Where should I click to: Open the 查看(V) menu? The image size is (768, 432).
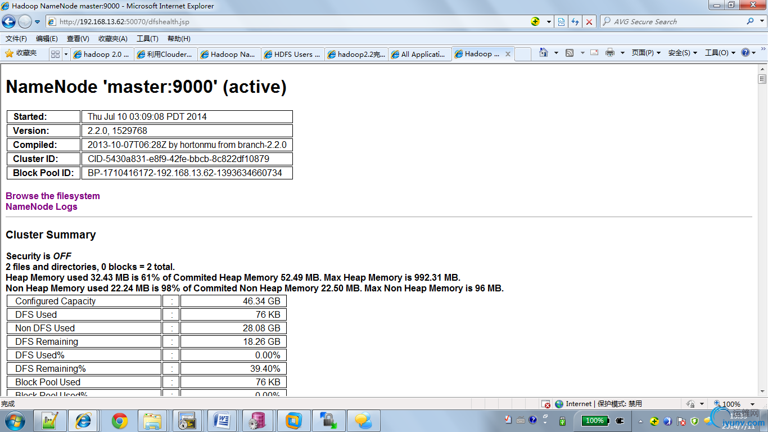tap(78, 39)
